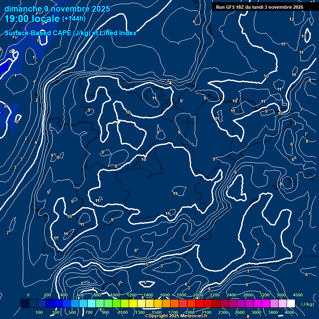Viewport: 319px width, 319px height.
Task: Click the orange swatch below 1600
Action: click(x=166, y=303)
